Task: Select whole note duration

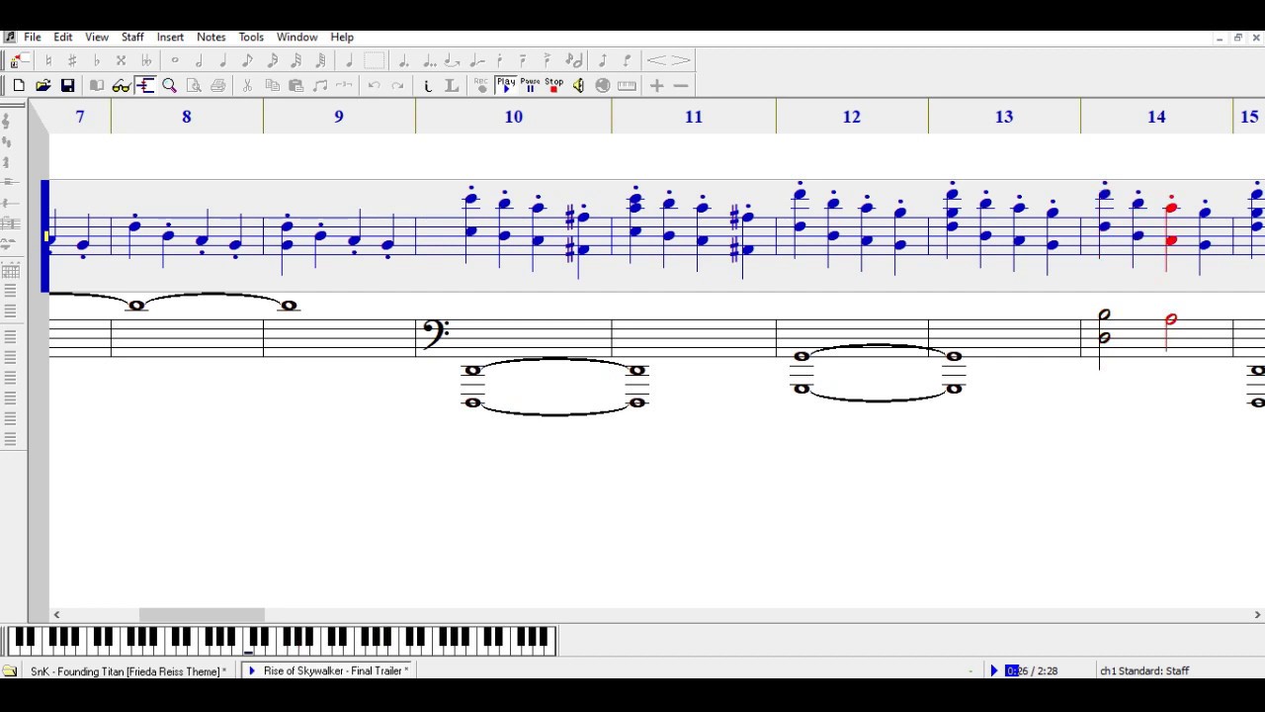Action: [174, 60]
